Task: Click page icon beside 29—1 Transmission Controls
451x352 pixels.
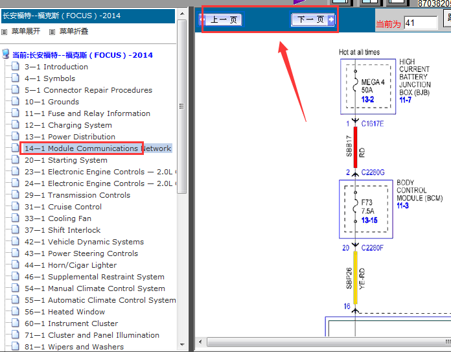Action: pos(16,194)
